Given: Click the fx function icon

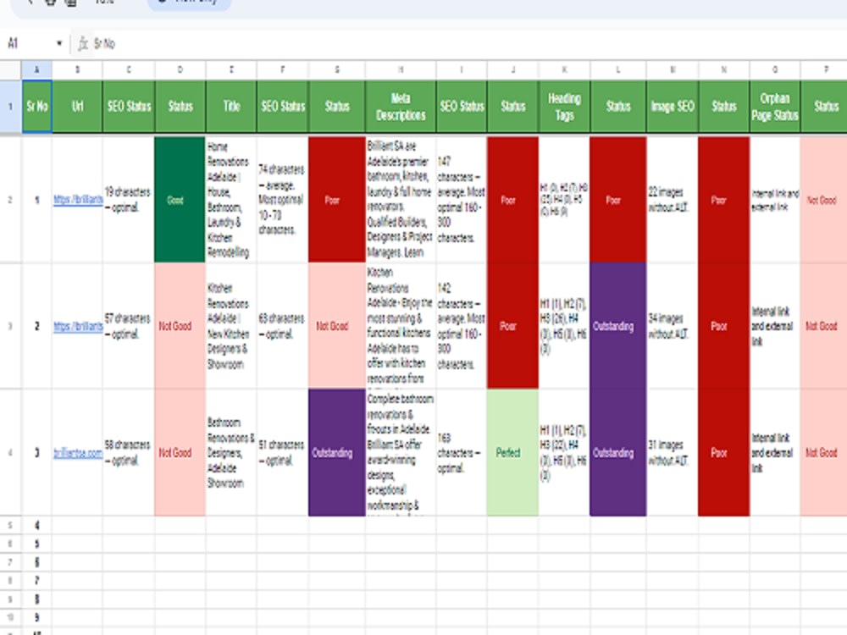Looking at the screenshot, I should [x=82, y=44].
